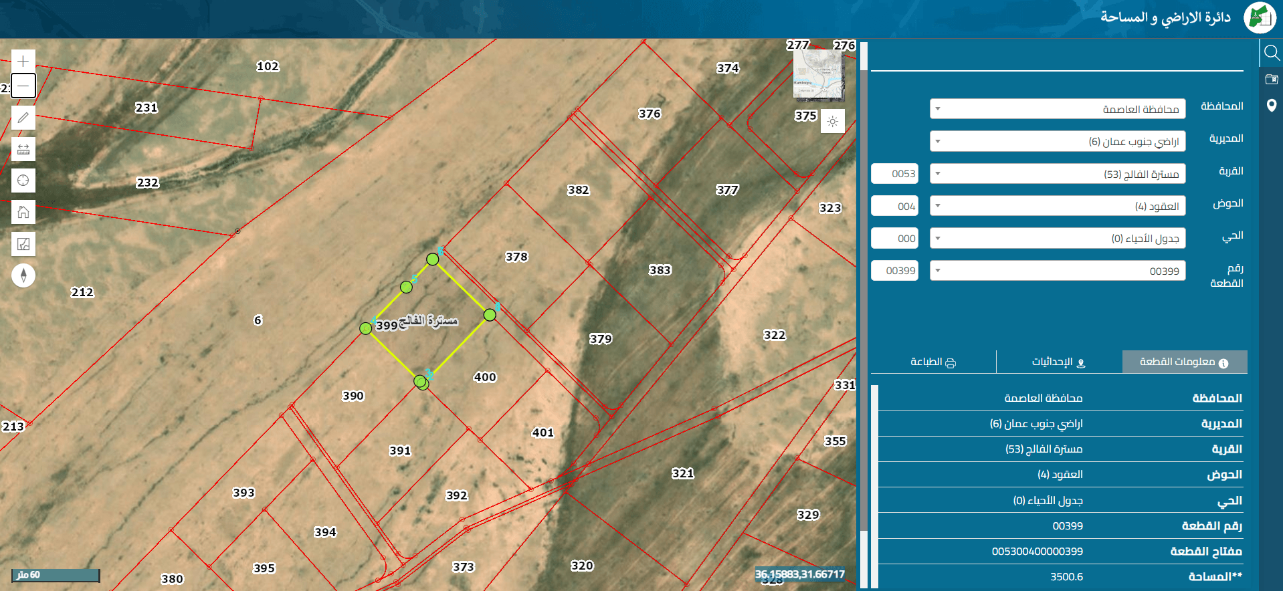The height and width of the screenshot is (591, 1283).
Task: Toggle basemap brightness sun icon
Action: [x=833, y=122]
